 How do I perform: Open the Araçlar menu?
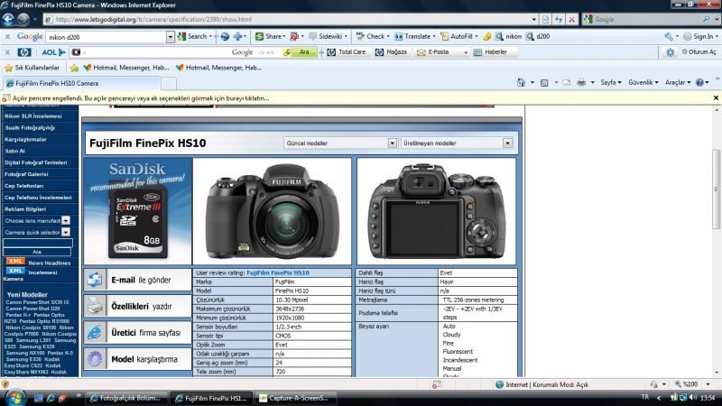(x=678, y=82)
